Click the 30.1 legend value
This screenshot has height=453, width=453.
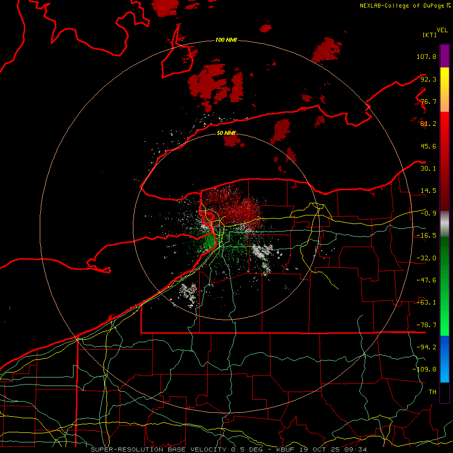(428, 169)
